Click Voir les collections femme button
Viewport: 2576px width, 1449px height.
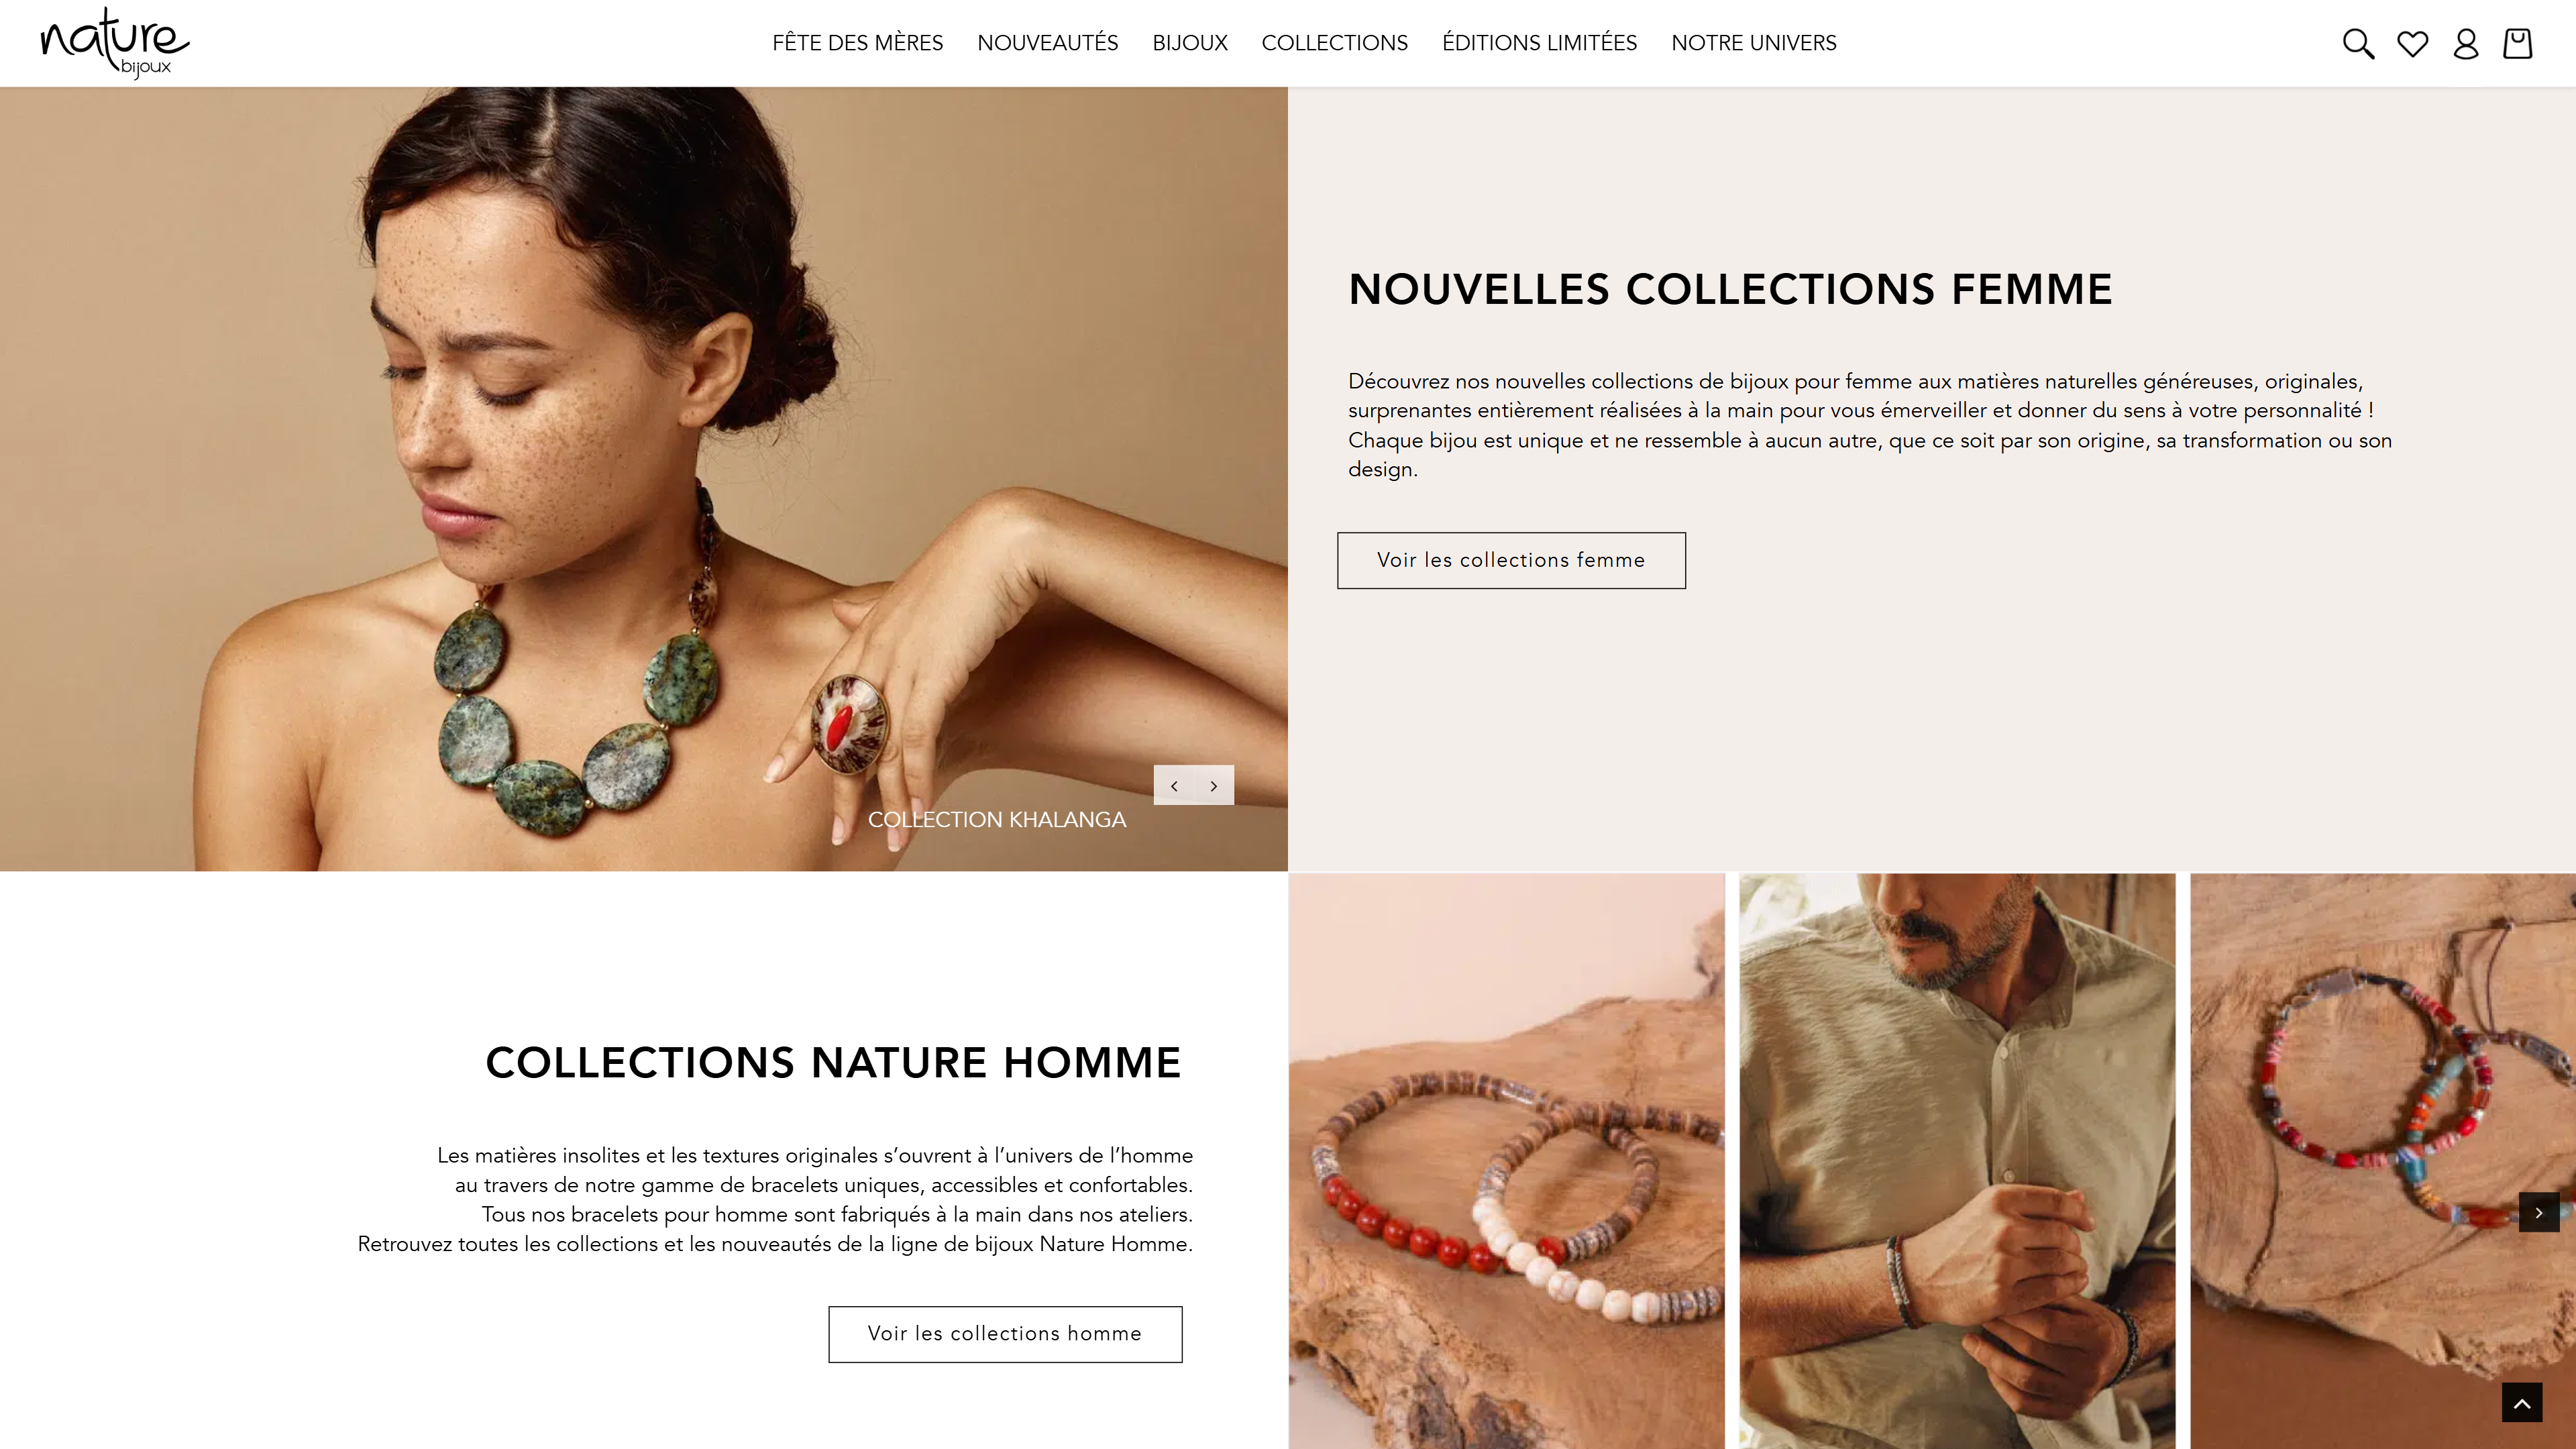(1511, 560)
